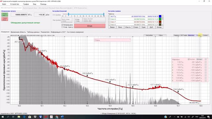This screenshot has width=212, height=119.
Task: Check the trace 7 checkbox
Action: click(110, 22)
